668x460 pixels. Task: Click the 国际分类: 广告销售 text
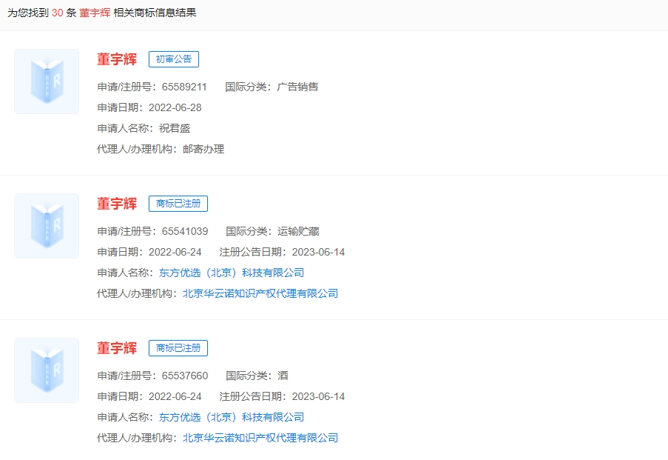coord(271,87)
